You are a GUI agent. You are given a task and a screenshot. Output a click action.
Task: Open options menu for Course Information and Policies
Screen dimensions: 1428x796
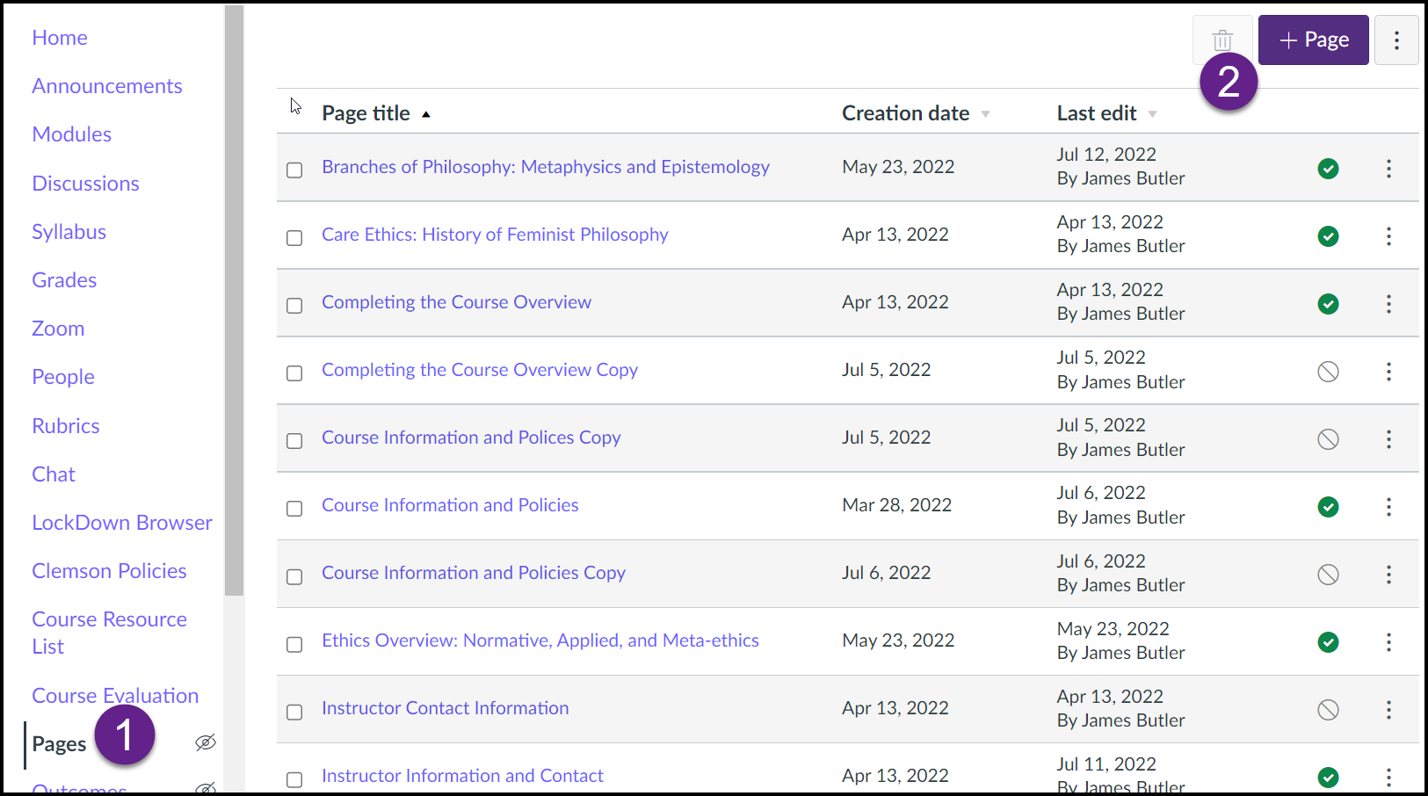[x=1388, y=507]
